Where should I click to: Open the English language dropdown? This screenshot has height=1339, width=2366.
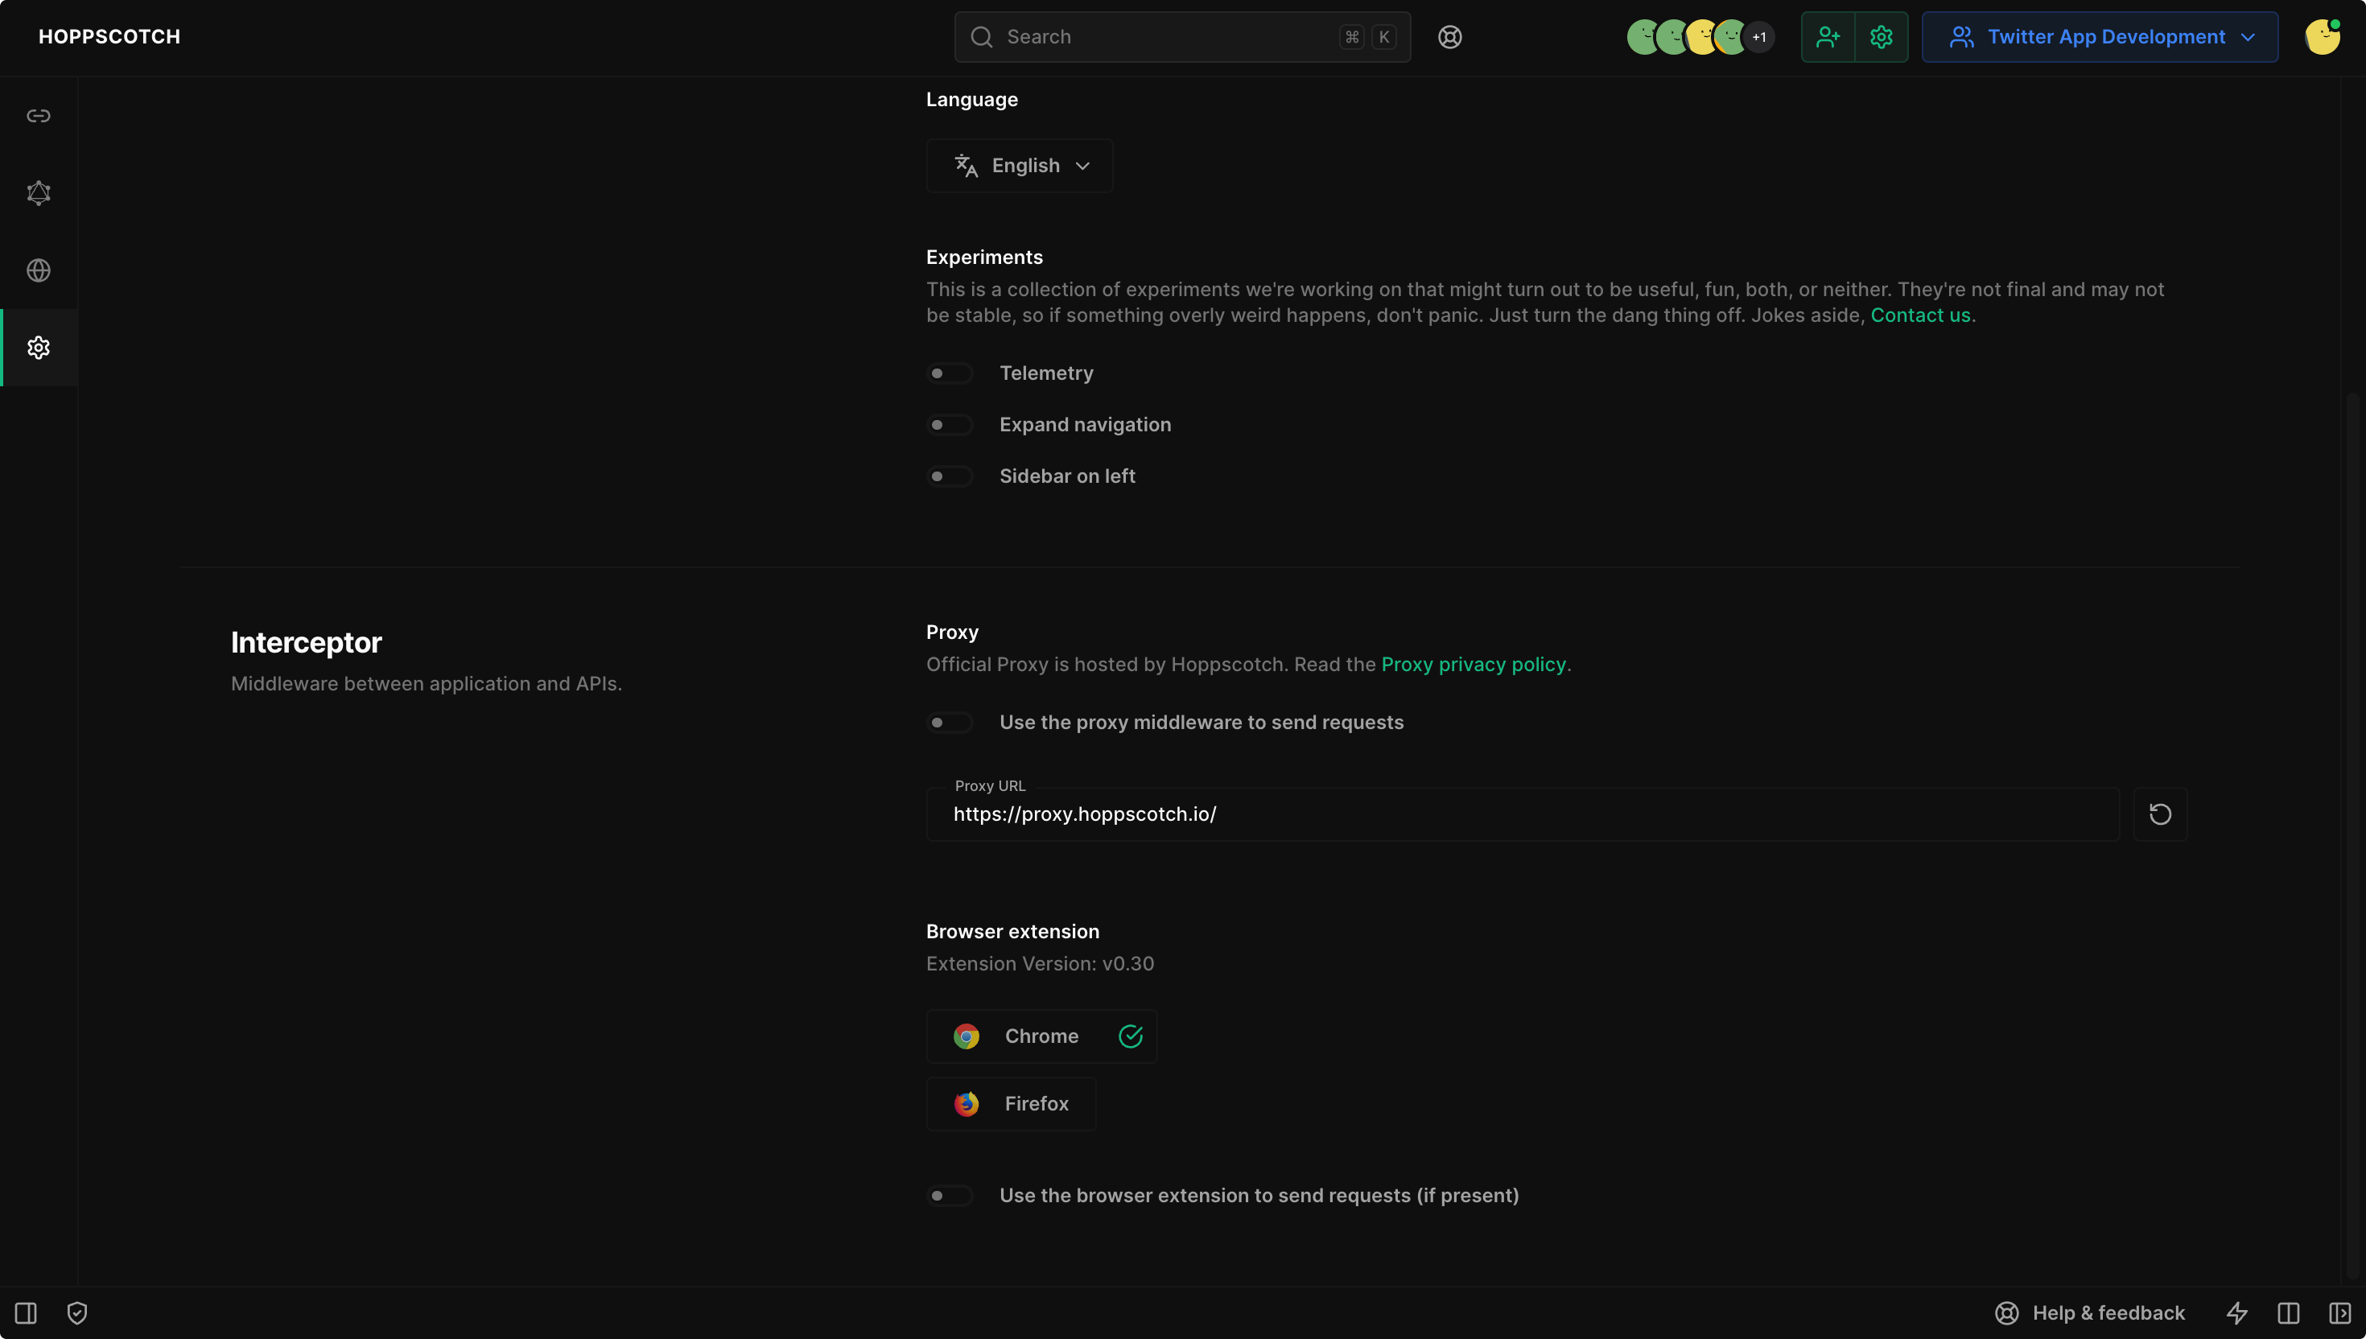(x=1020, y=166)
